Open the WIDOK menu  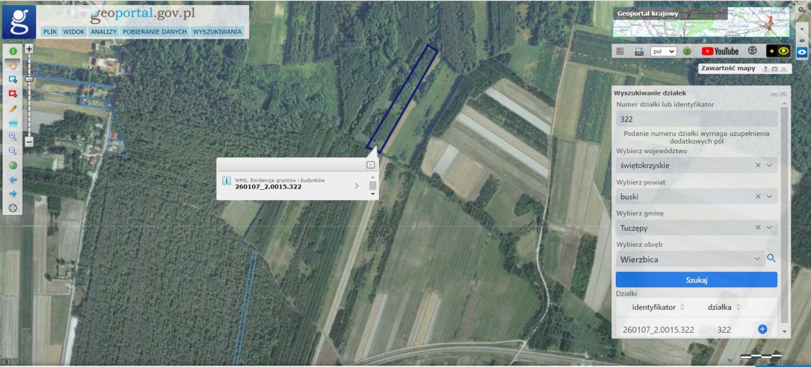tap(73, 31)
